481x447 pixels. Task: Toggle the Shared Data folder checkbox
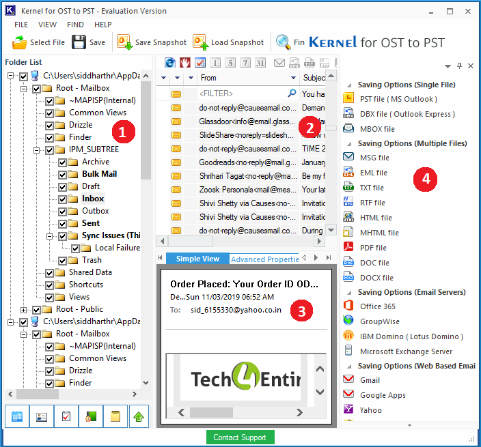[x=49, y=273]
